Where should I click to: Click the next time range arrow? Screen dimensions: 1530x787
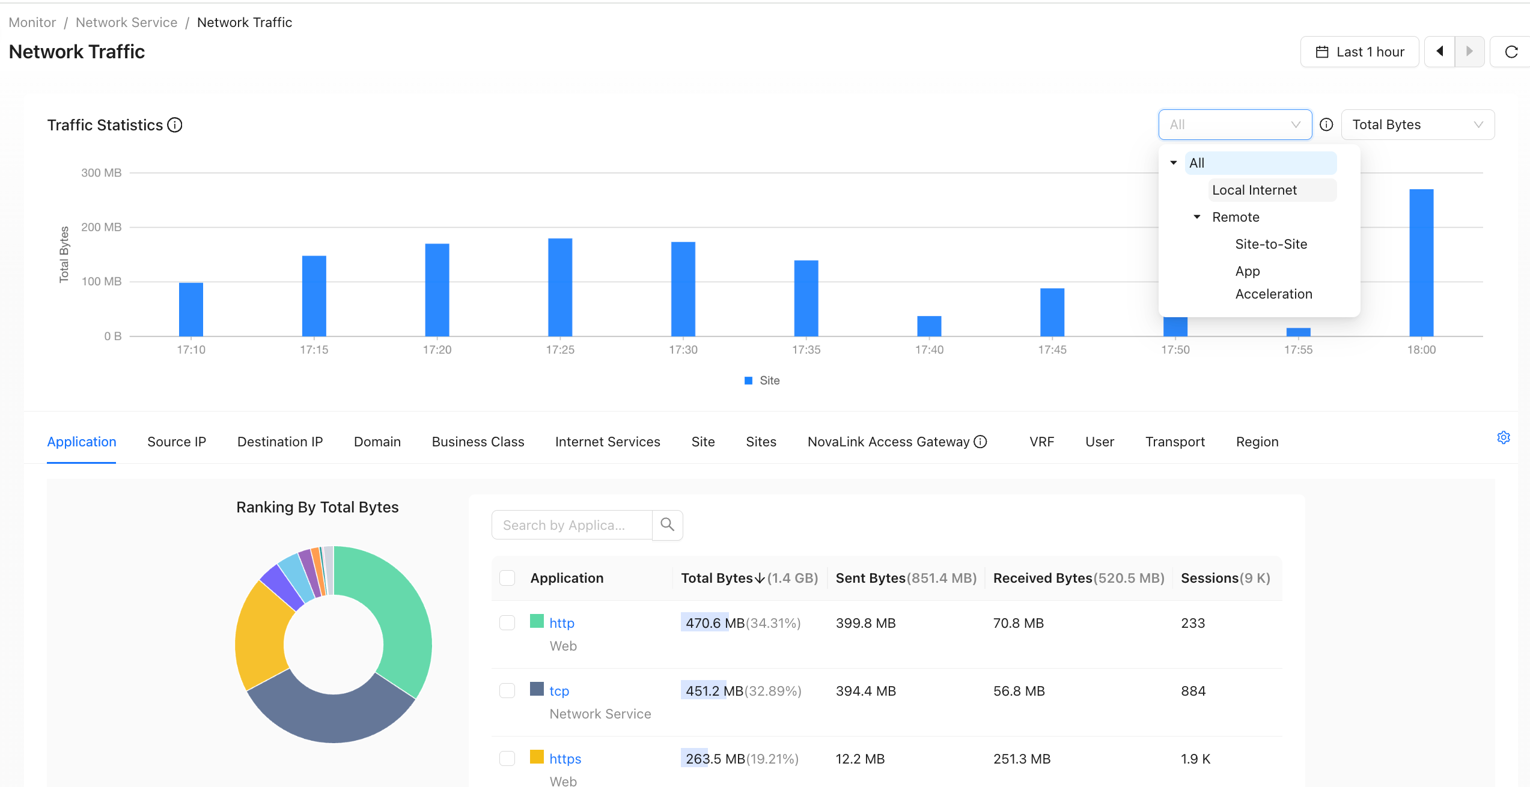pos(1470,52)
